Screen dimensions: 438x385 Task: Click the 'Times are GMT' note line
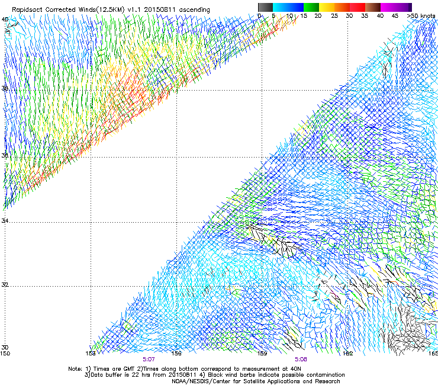coord(185,369)
